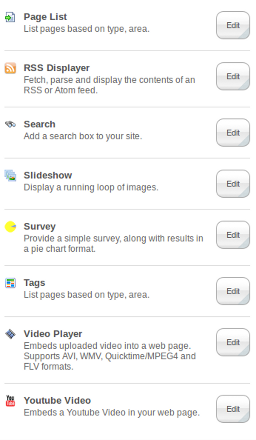Open Edit for Youtube Video block
Viewport: 256px width, 440px height.
point(233,409)
